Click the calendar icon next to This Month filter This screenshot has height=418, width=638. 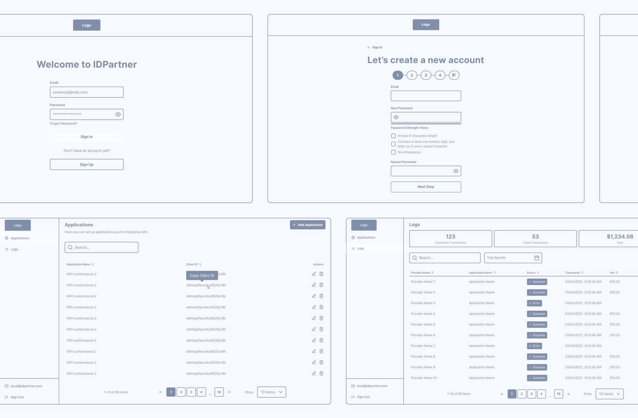tap(536, 258)
